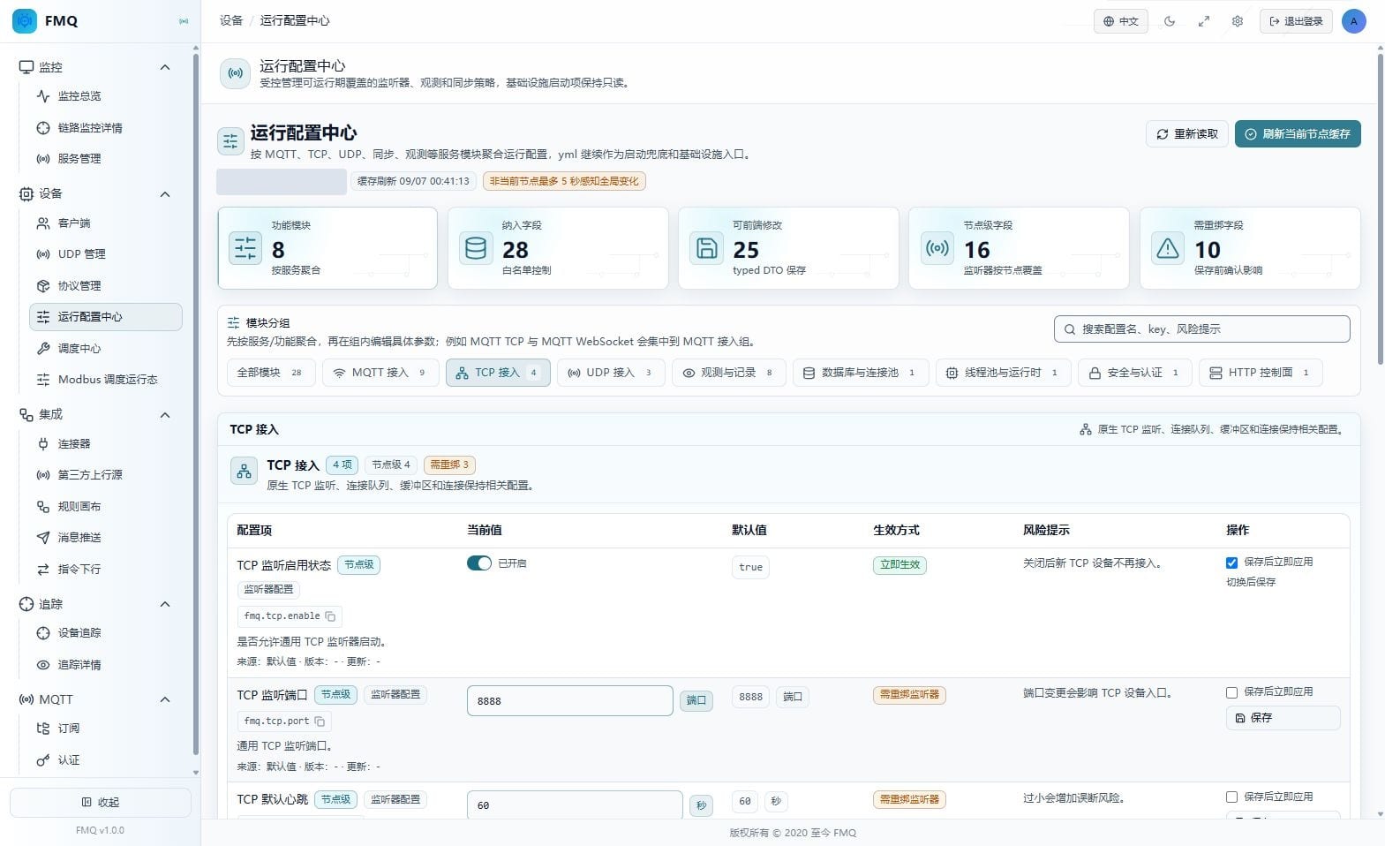Click the sidebar pin icon next to FMQ

pyautogui.click(x=184, y=21)
